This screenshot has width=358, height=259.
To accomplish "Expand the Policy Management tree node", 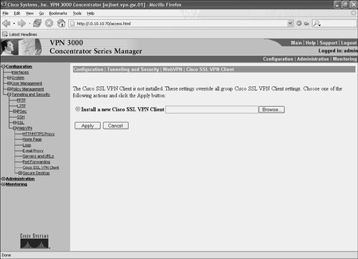I will coord(9,89).
